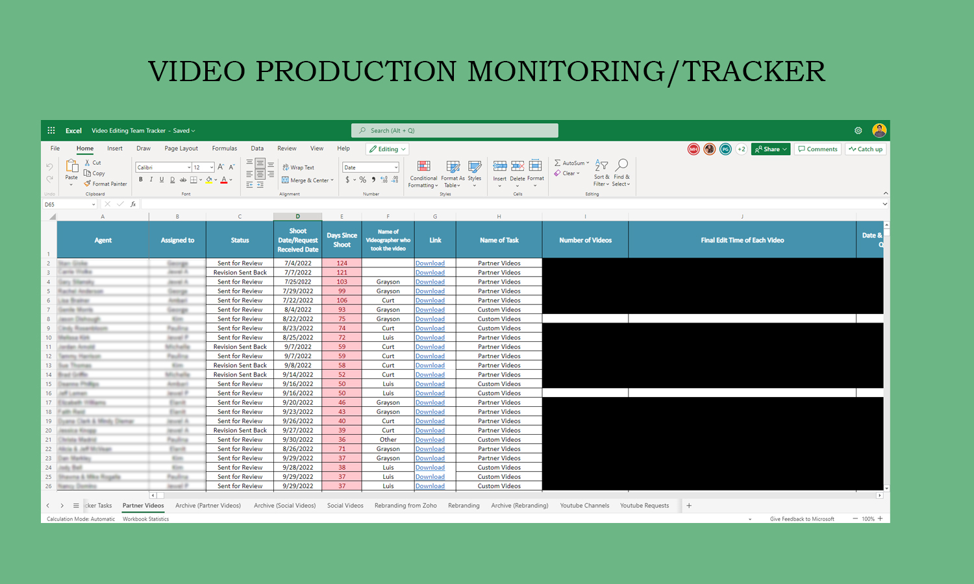The image size is (974, 584).
Task: Switch to the Insert ribbon tab
Action: pyautogui.click(x=115, y=149)
